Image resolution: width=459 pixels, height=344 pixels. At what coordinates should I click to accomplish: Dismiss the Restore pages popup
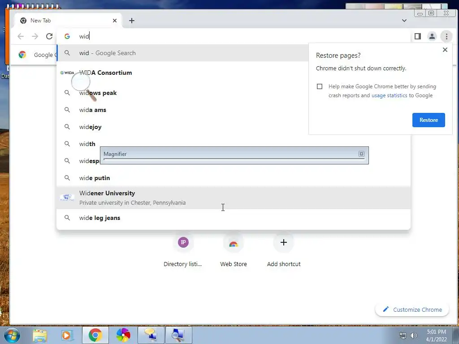[445, 50]
